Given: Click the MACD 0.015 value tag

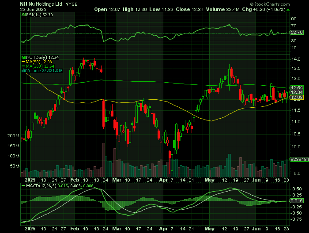Looking at the screenshot, I should (x=297, y=201).
